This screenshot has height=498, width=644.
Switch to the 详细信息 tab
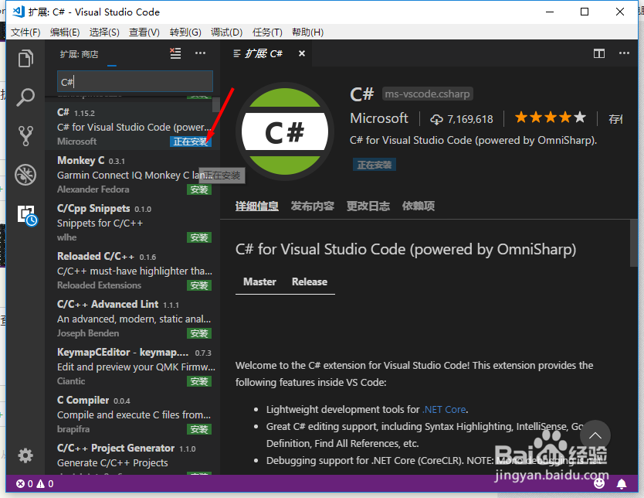[256, 206]
